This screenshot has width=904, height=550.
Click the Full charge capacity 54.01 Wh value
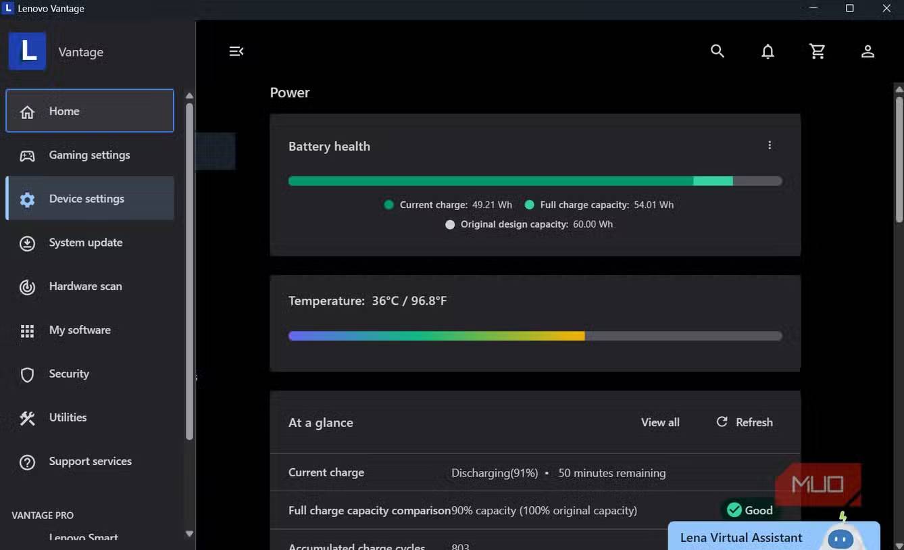click(653, 205)
